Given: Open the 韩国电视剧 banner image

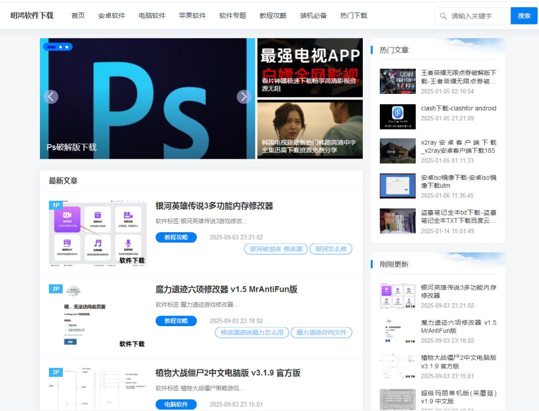Looking at the screenshot, I should [x=310, y=129].
